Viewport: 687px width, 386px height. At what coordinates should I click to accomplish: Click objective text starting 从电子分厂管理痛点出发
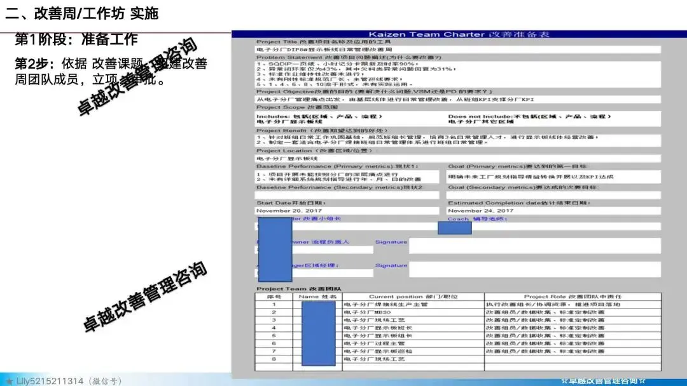click(395, 100)
